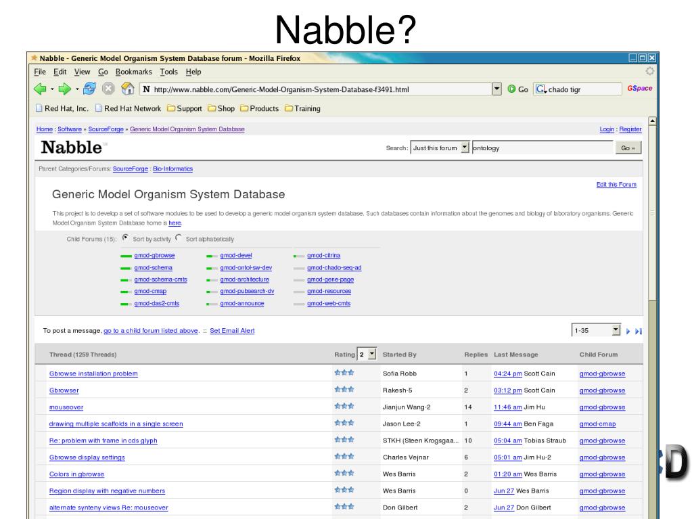Click the Nabble search field containing ontology
This screenshot has width=692, height=519.
543,148
